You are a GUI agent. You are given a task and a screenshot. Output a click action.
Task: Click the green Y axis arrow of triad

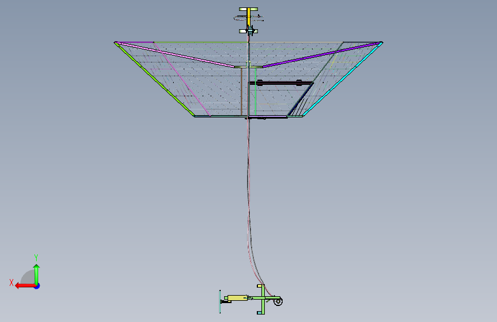[x=37, y=274]
